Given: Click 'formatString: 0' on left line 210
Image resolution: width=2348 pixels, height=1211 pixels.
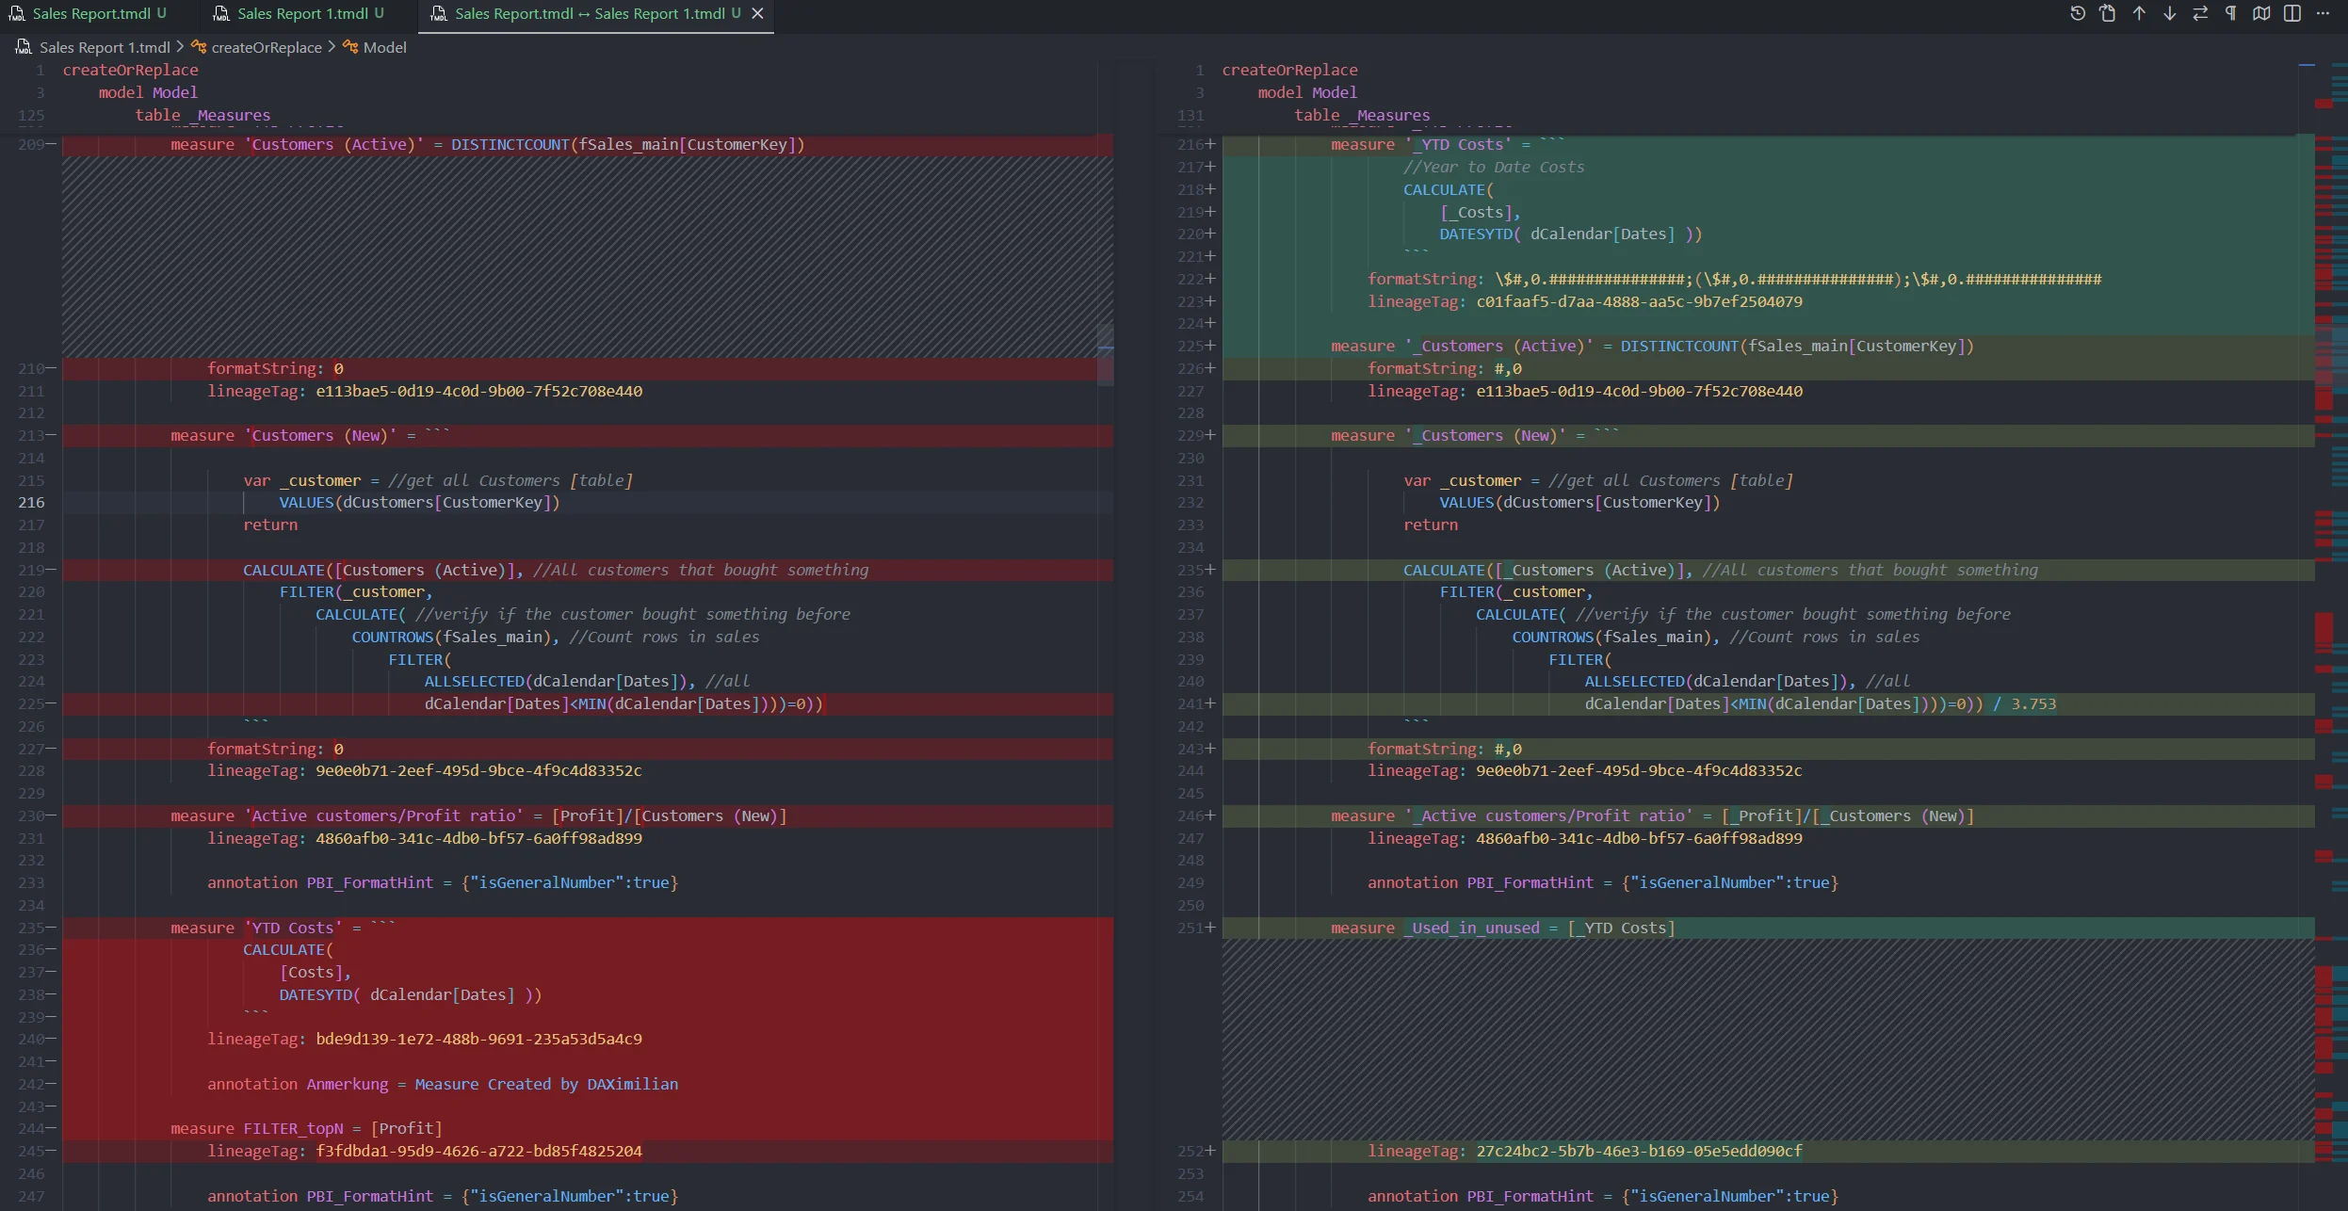Looking at the screenshot, I should [275, 368].
